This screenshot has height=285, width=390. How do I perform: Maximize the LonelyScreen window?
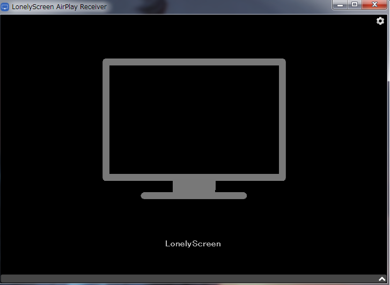pos(355,4)
